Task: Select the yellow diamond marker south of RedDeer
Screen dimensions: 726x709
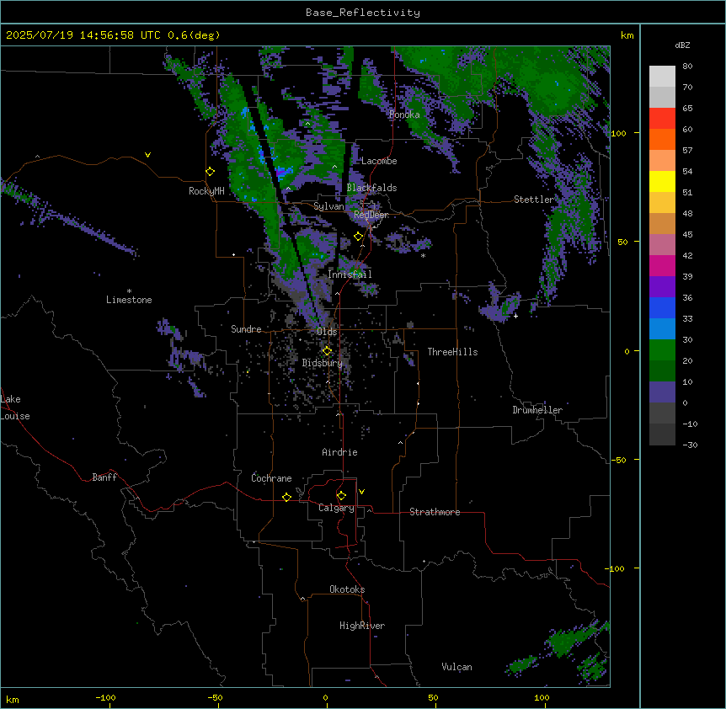Action: coord(359,237)
